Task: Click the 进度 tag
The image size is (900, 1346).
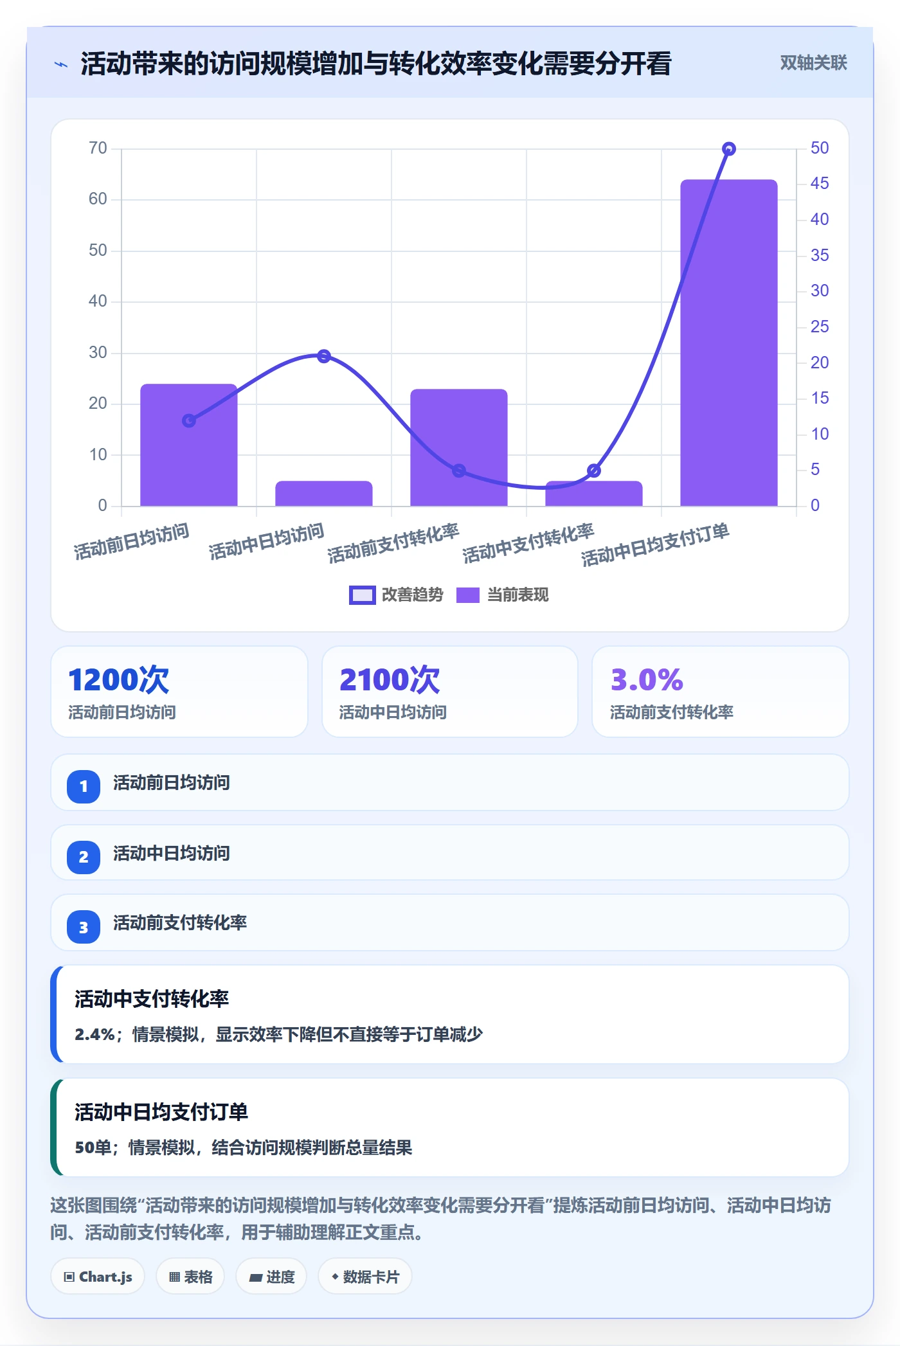Action: [271, 1277]
